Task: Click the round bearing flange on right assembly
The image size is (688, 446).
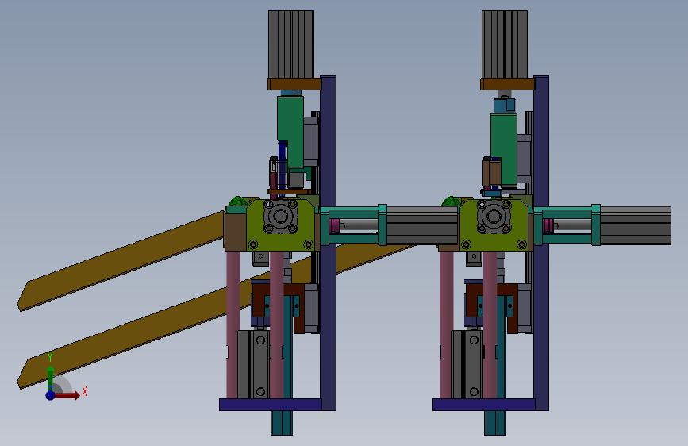Action: (x=494, y=217)
